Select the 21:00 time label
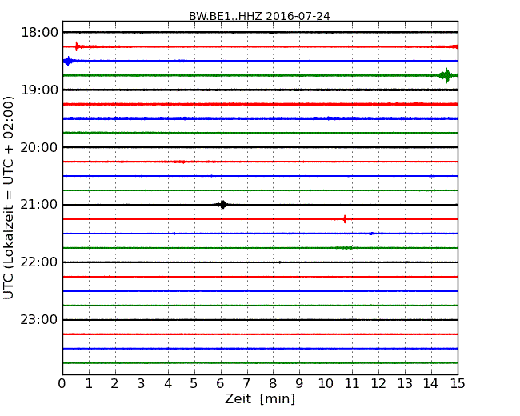Screen dimensions: 520x416 (x=39, y=205)
